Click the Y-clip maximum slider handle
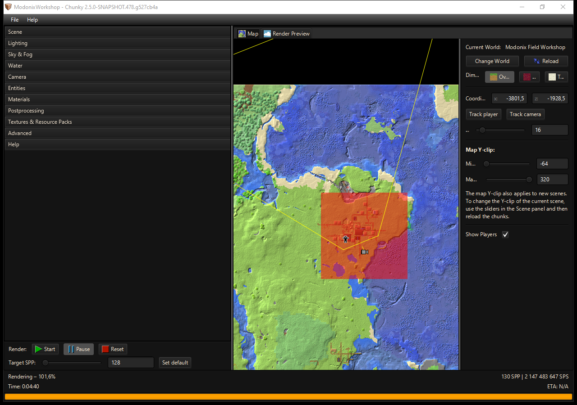Screen dimensions: 577x405 click(x=529, y=180)
